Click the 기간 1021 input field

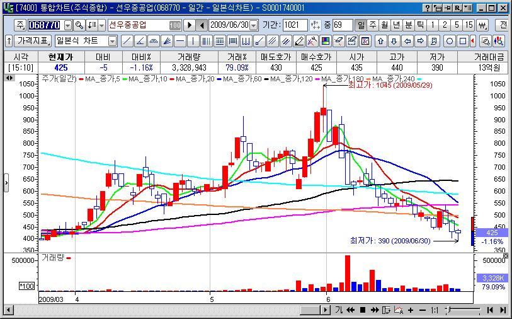pos(295,25)
